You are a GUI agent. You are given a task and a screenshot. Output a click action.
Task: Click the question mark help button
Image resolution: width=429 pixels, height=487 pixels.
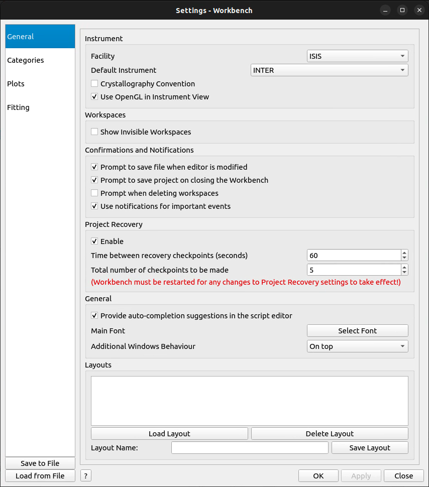(86, 475)
